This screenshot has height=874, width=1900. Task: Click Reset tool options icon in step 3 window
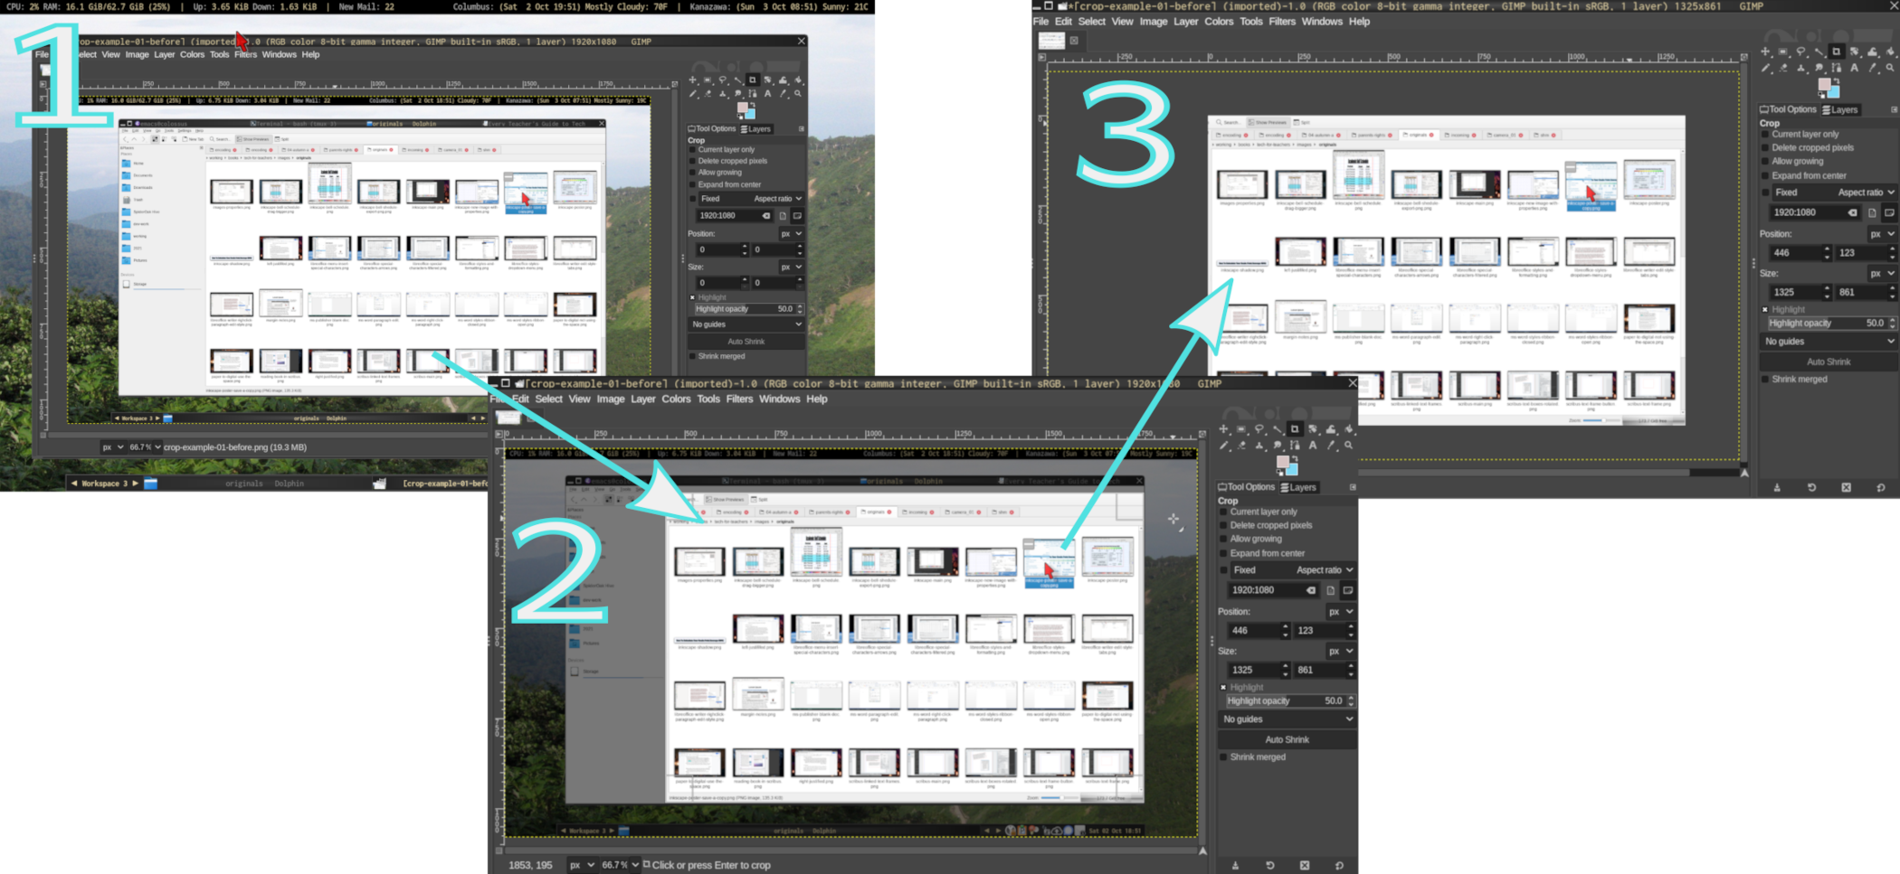click(1880, 487)
